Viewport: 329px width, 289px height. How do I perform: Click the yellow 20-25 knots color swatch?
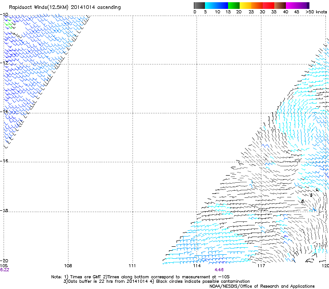(245, 5)
